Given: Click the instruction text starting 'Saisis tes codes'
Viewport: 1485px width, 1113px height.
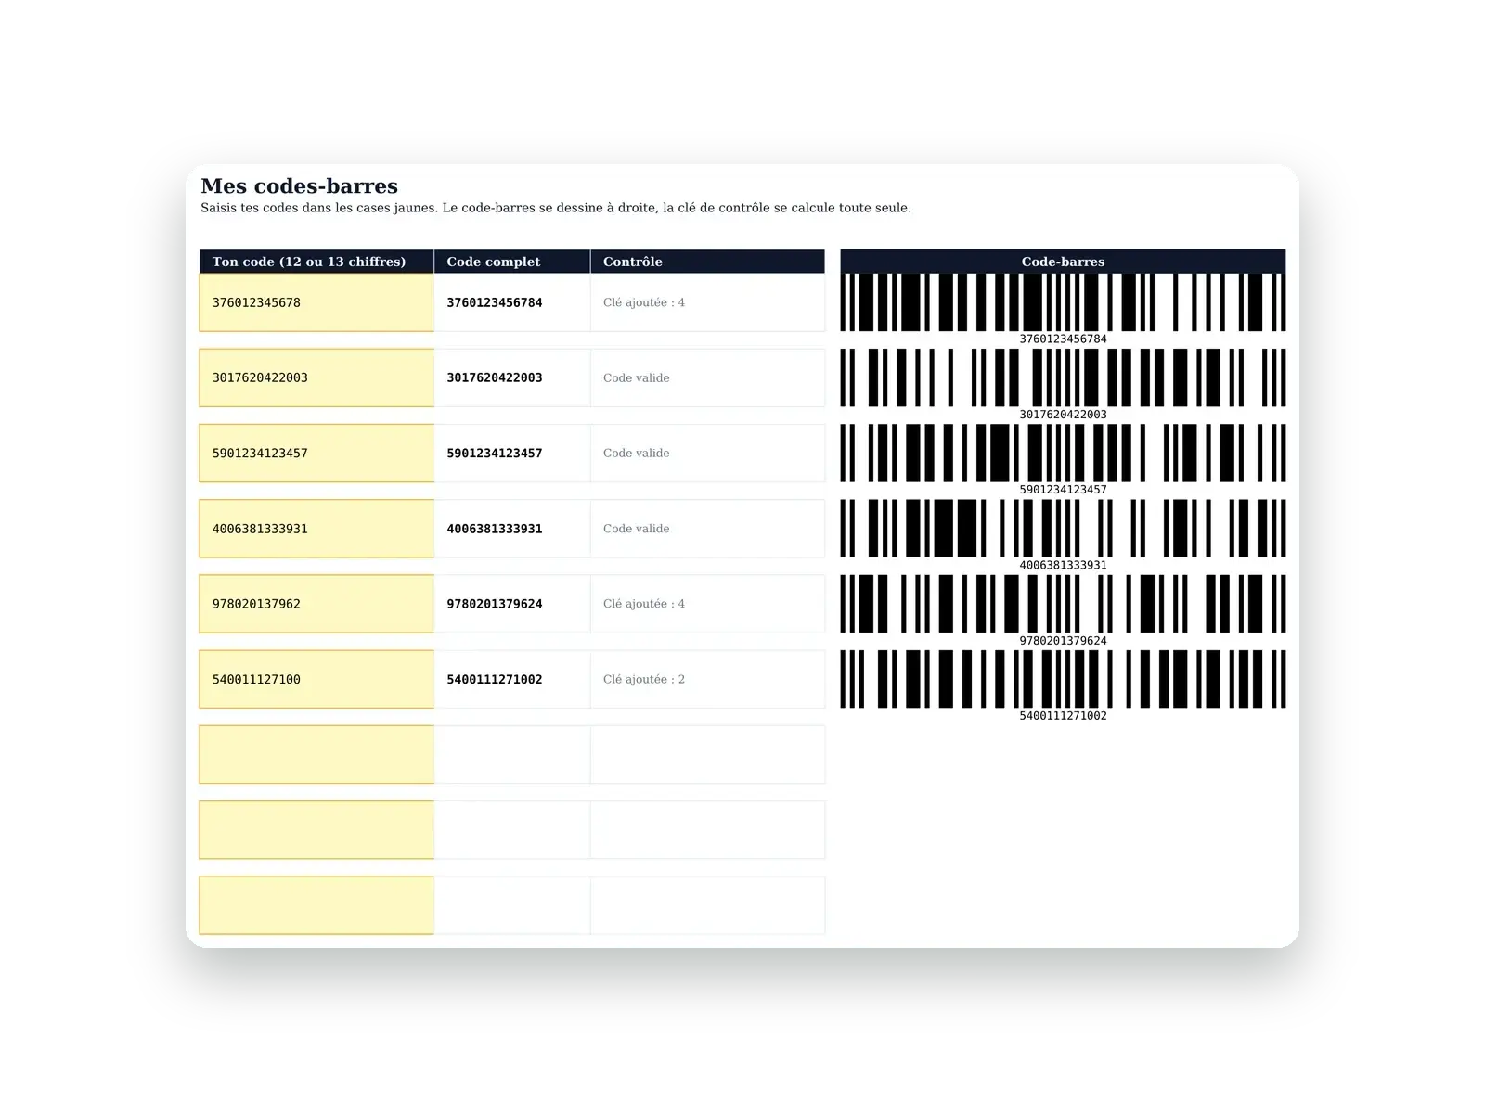Looking at the screenshot, I should (x=556, y=208).
